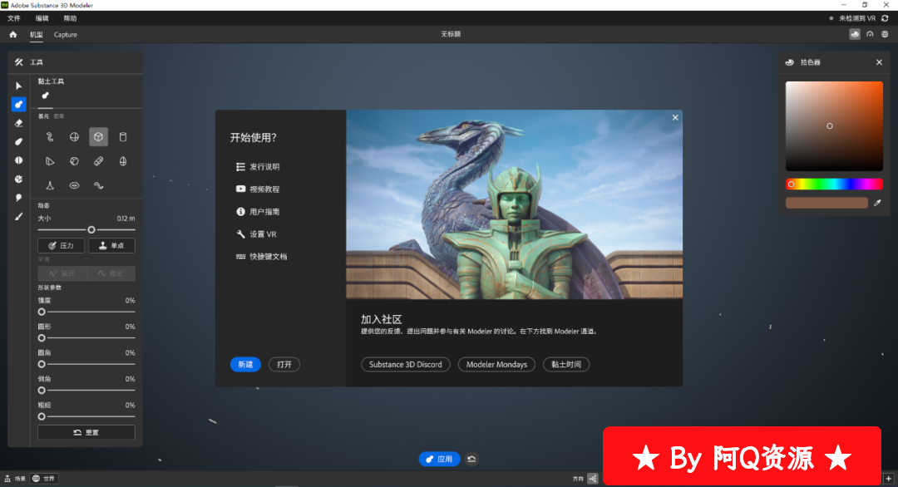The image size is (898, 487).
Task: Click the globe icon in top right
Action: pos(885,34)
